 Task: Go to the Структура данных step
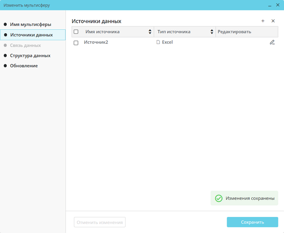(x=30, y=55)
